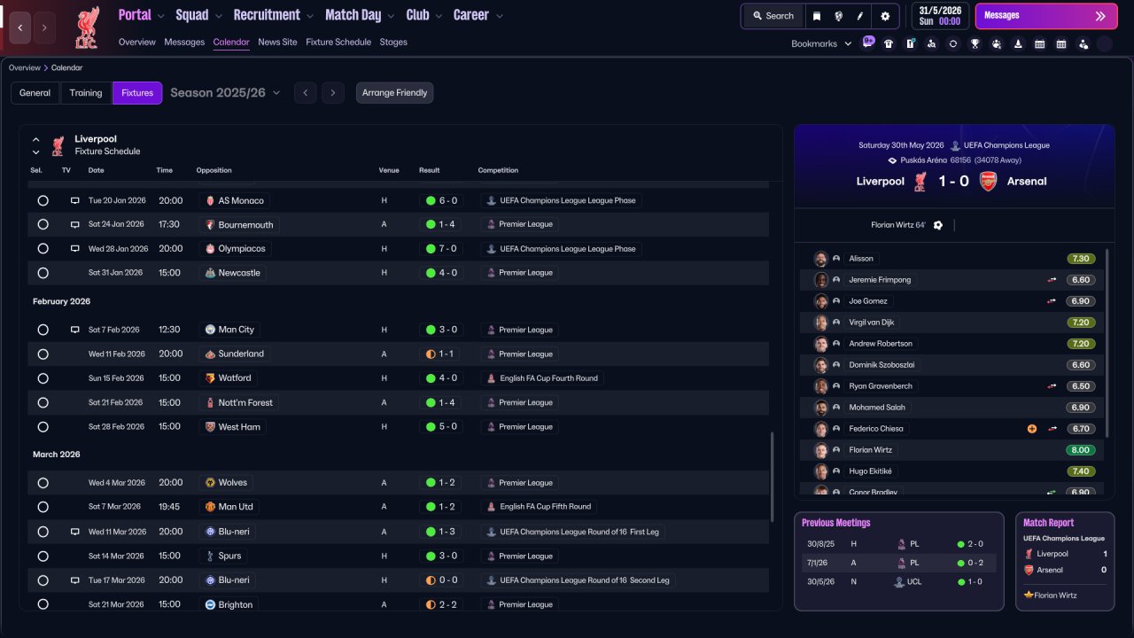Screen dimensions: 1134x638
Task: Click substitution arrow on Jeremie Frimpong row
Action: click(x=1052, y=280)
